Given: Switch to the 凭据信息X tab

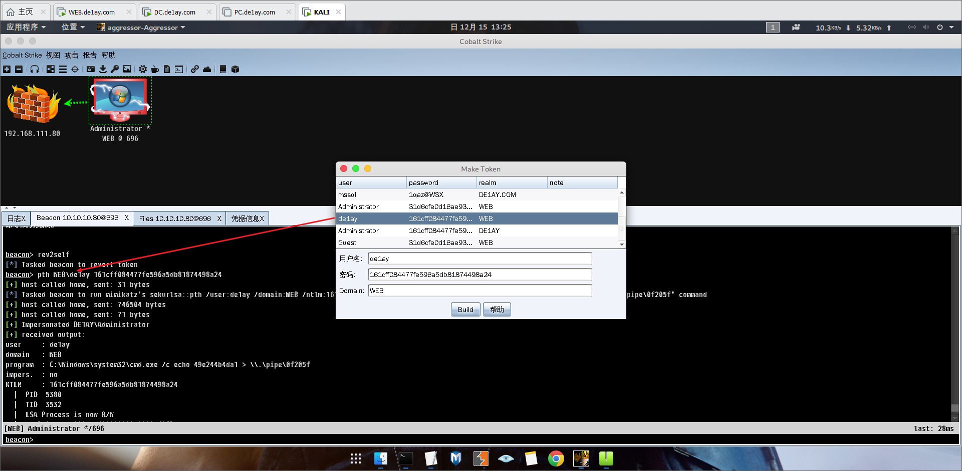Looking at the screenshot, I should [248, 218].
